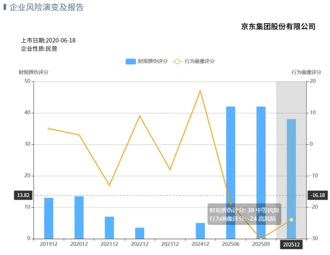
Task: Click the 202412 blue bar
Action: tap(200, 231)
